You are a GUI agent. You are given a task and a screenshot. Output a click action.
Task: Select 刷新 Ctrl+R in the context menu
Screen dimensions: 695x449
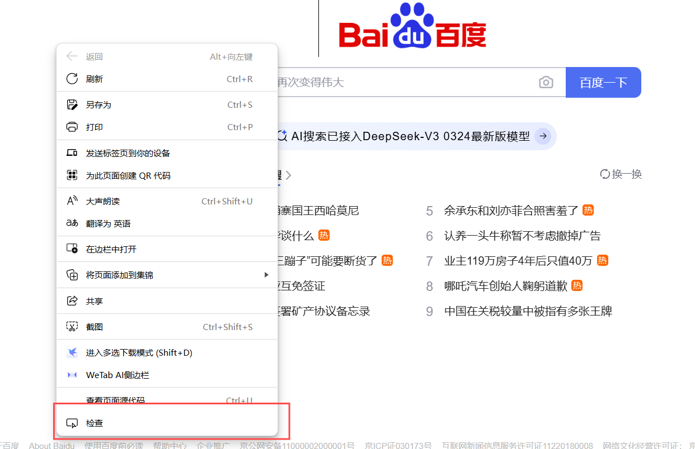pyautogui.click(x=167, y=79)
